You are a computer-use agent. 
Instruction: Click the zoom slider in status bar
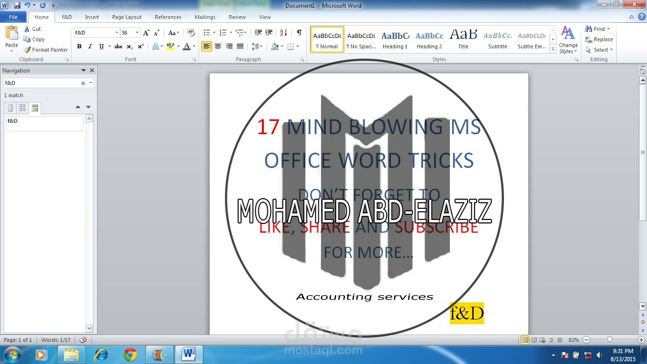(x=610, y=340)
